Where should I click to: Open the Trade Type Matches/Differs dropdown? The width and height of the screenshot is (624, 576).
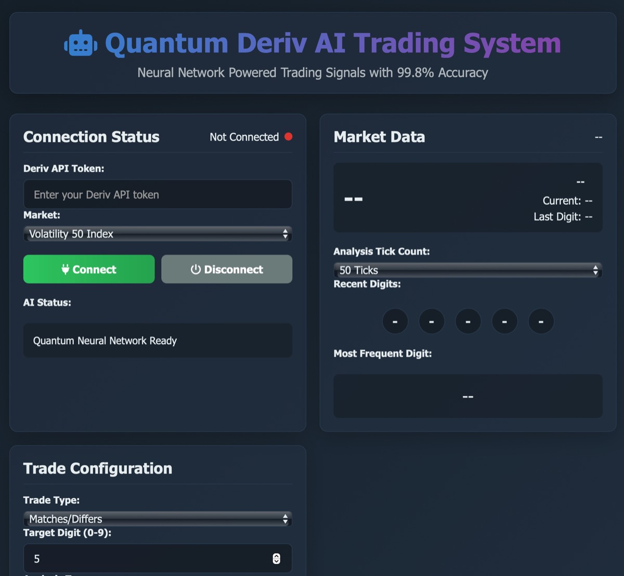158,519
